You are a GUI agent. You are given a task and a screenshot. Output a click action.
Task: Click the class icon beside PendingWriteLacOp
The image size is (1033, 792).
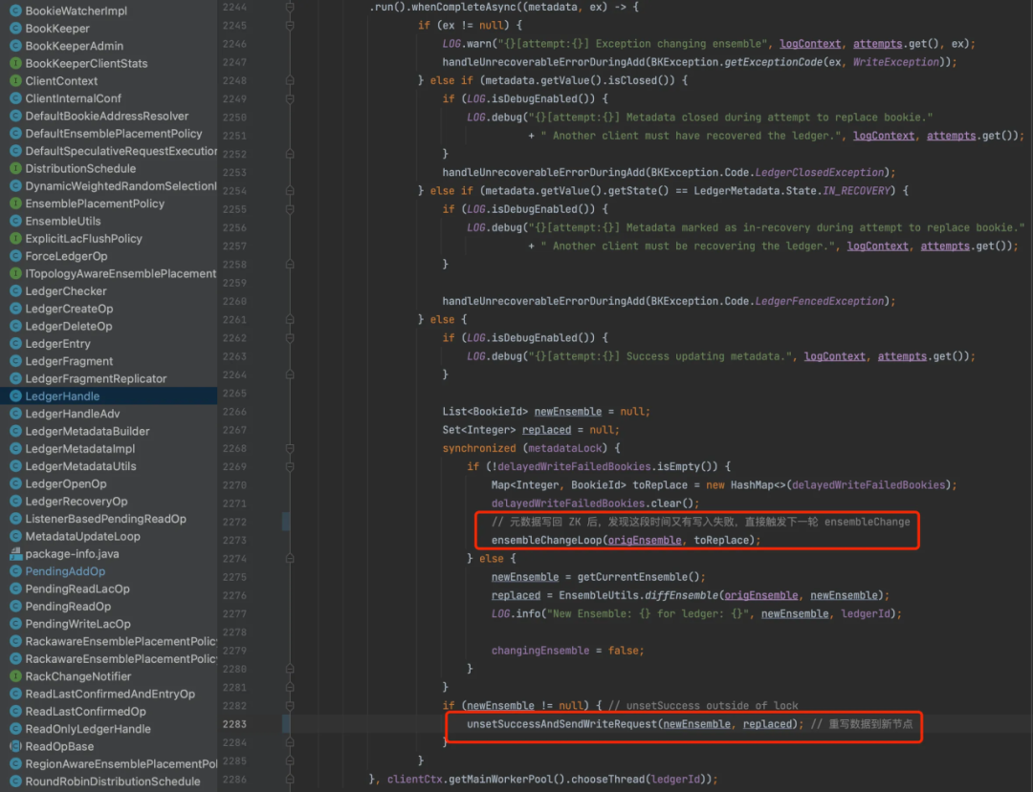coord(16,624)
